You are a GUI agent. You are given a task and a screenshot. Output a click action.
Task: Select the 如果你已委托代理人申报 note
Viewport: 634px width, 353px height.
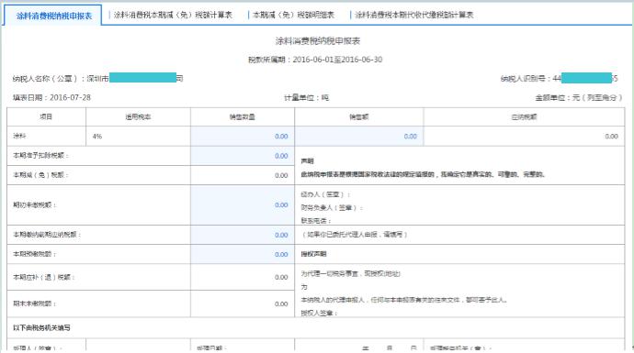(355, 235)
